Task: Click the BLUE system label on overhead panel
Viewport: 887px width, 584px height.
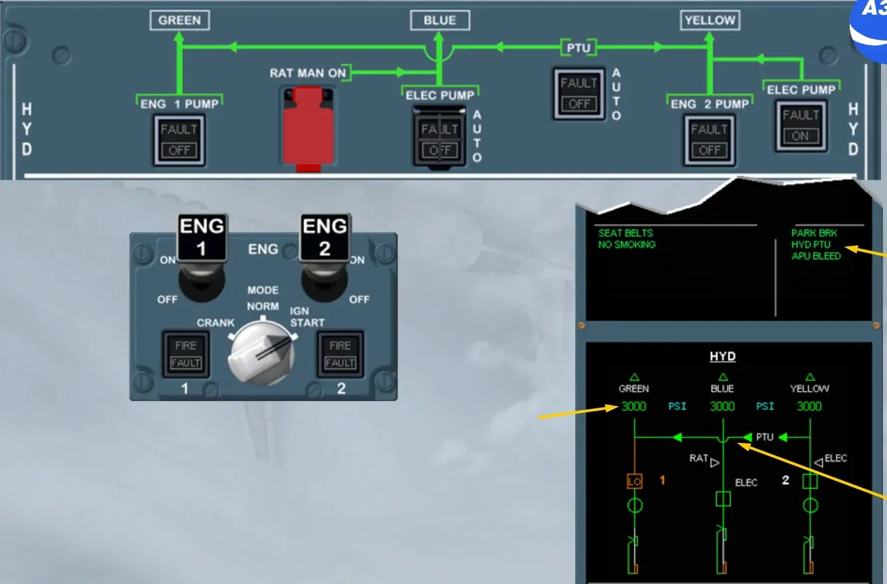Action: tap(440, 21)
